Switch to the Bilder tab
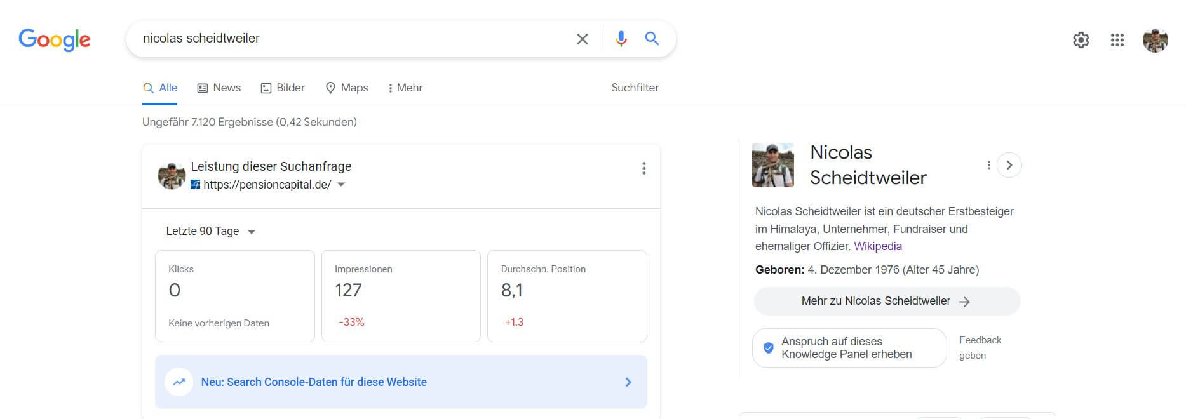The image size is (1186, 419). click(x=283, y=88)
